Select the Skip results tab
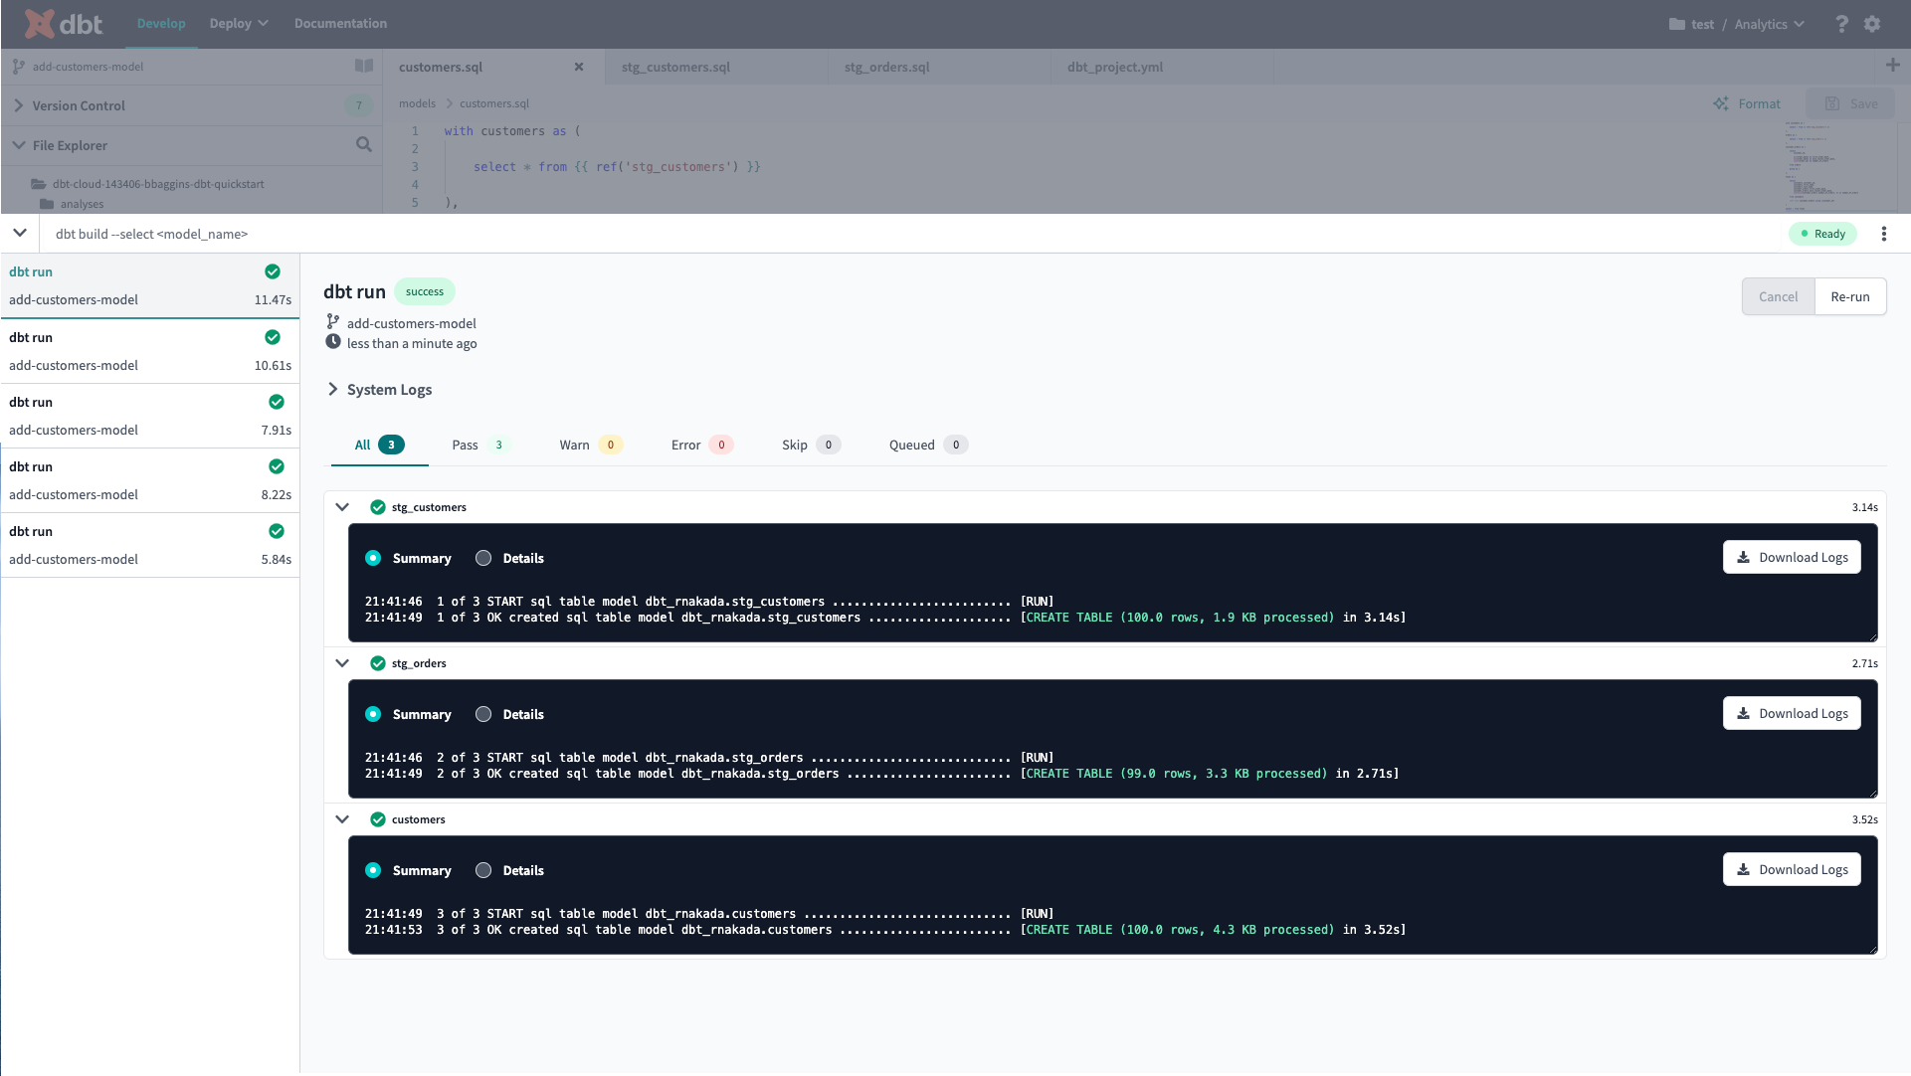This screenshot has height=1076, width=1911. [811, 445]
